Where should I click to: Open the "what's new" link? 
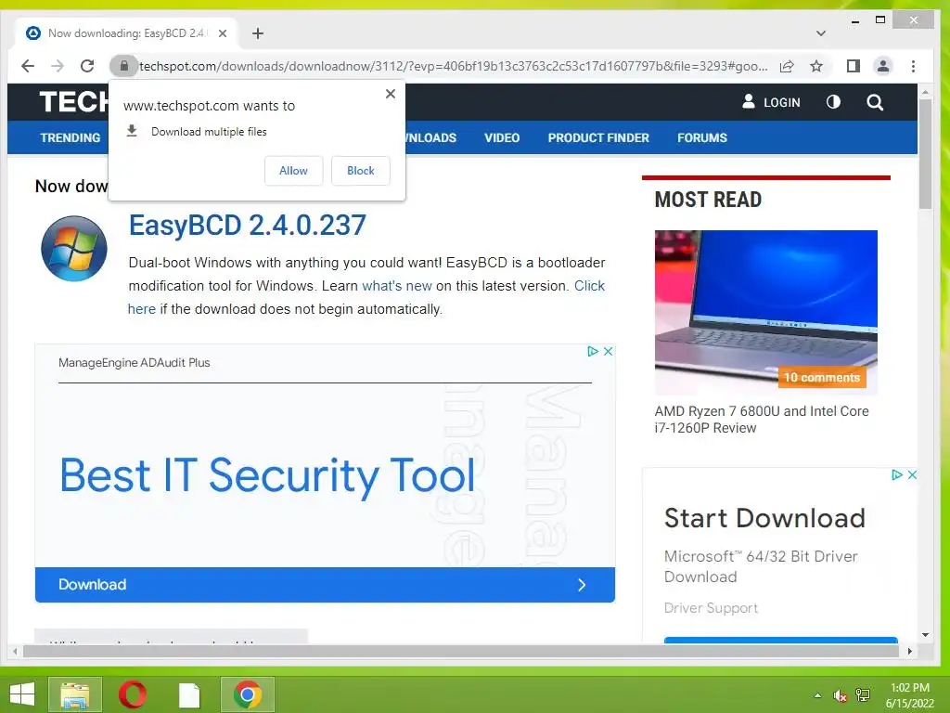[x=397, y=286]
